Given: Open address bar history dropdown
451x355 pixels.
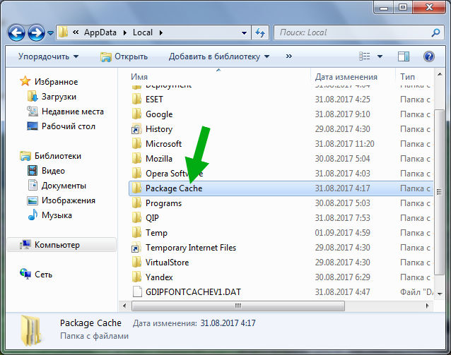Looking at the screenshot, I should click(244, 32).
